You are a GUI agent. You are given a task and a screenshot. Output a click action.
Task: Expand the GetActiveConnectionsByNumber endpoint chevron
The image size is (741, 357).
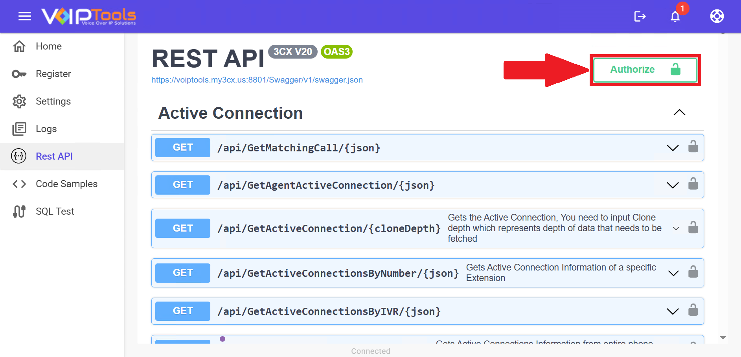673,273
